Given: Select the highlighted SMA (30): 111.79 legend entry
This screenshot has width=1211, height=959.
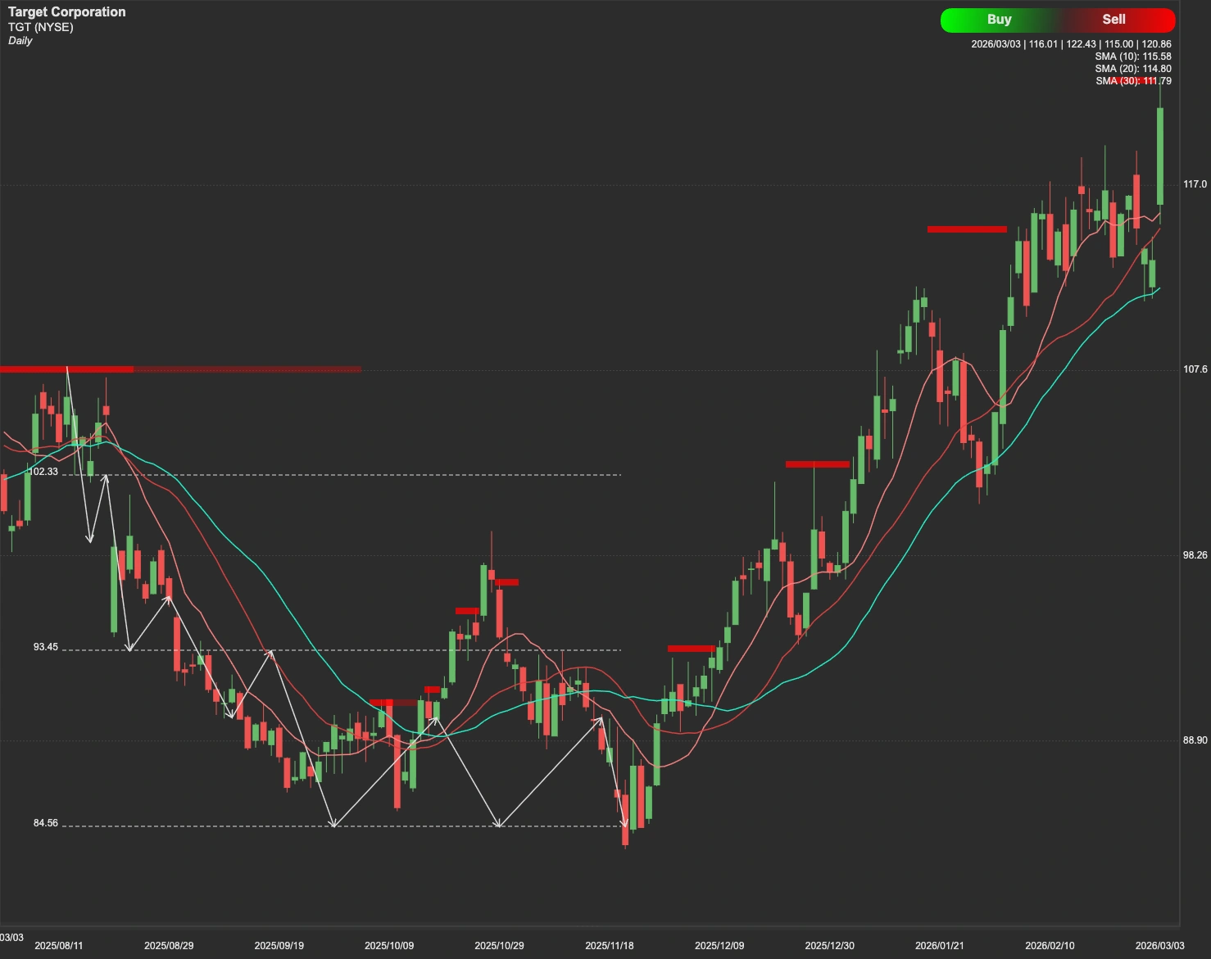Looking at the screenshot, I should 1134,81.
